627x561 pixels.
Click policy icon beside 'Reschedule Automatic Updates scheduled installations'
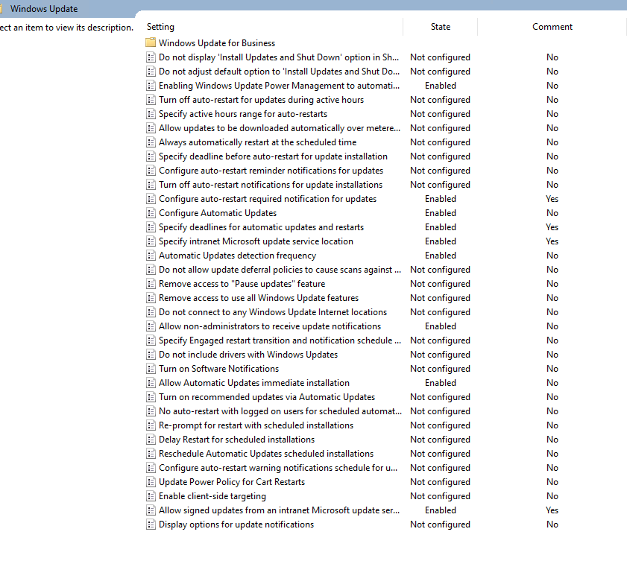coord(151,454)
